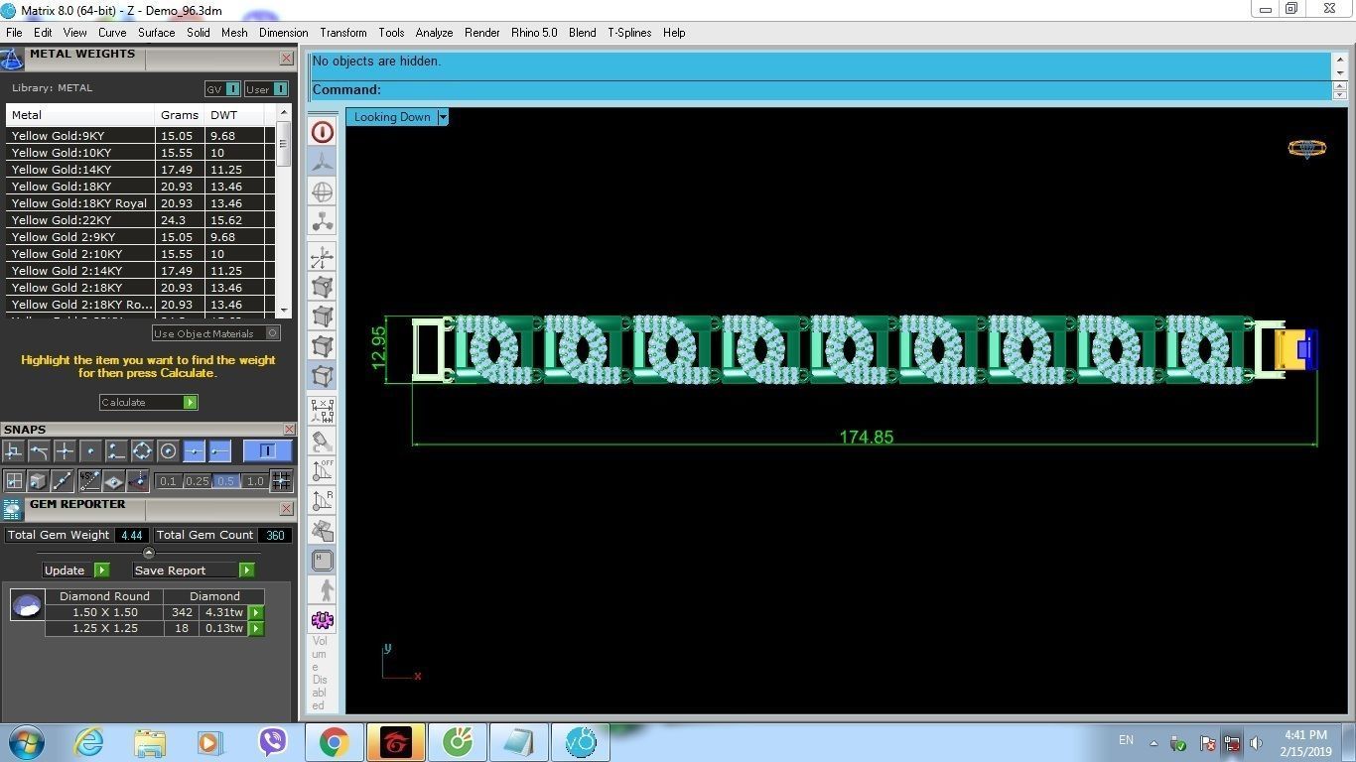Enable the Tangent snap icon
The height and width of the screenshot is (762, 1356).
[x=40, y=451]
